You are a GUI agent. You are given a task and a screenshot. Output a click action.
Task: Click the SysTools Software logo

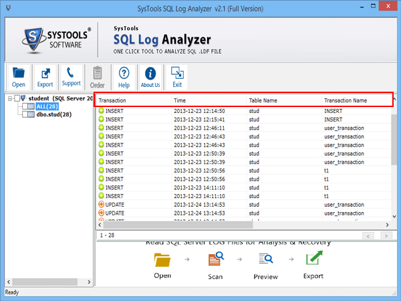[x=56, y=40]
